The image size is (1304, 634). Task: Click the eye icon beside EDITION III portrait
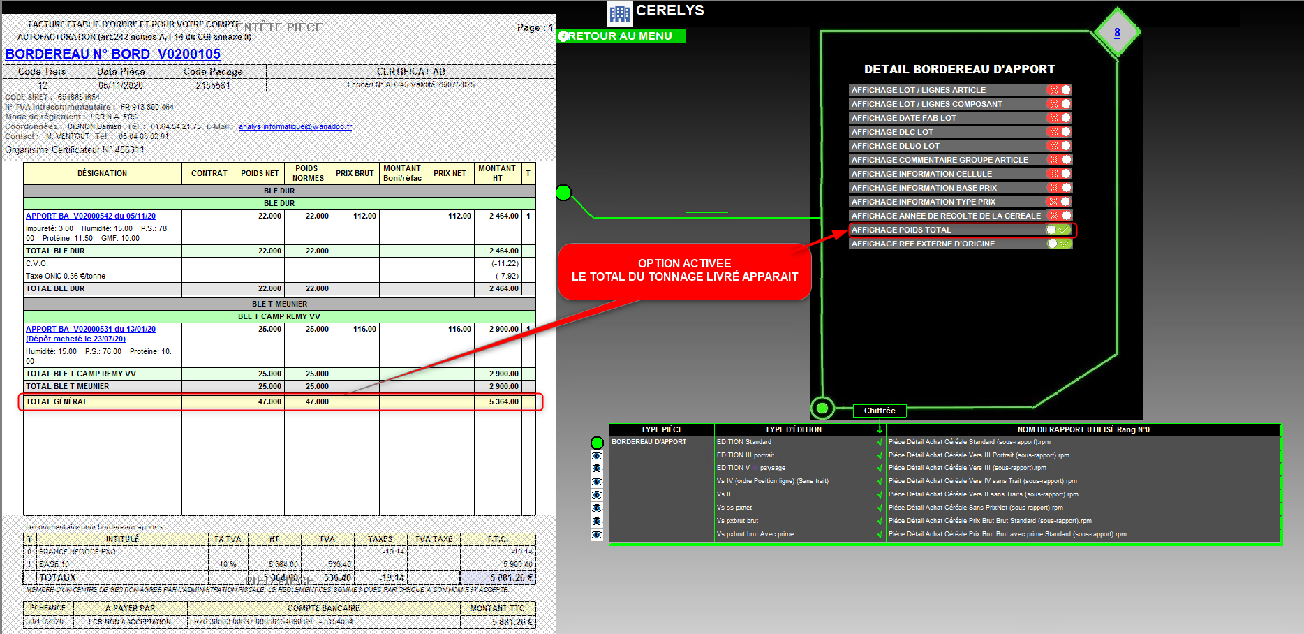[x=597, y=455]
